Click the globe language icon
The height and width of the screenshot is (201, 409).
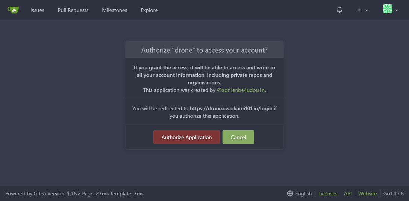[290, 193]
